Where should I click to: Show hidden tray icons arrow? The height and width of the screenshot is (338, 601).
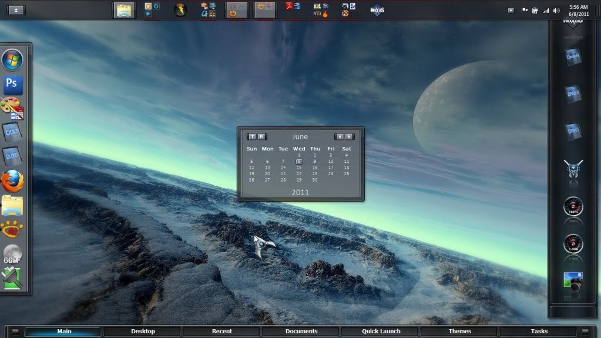coord(511,11)
